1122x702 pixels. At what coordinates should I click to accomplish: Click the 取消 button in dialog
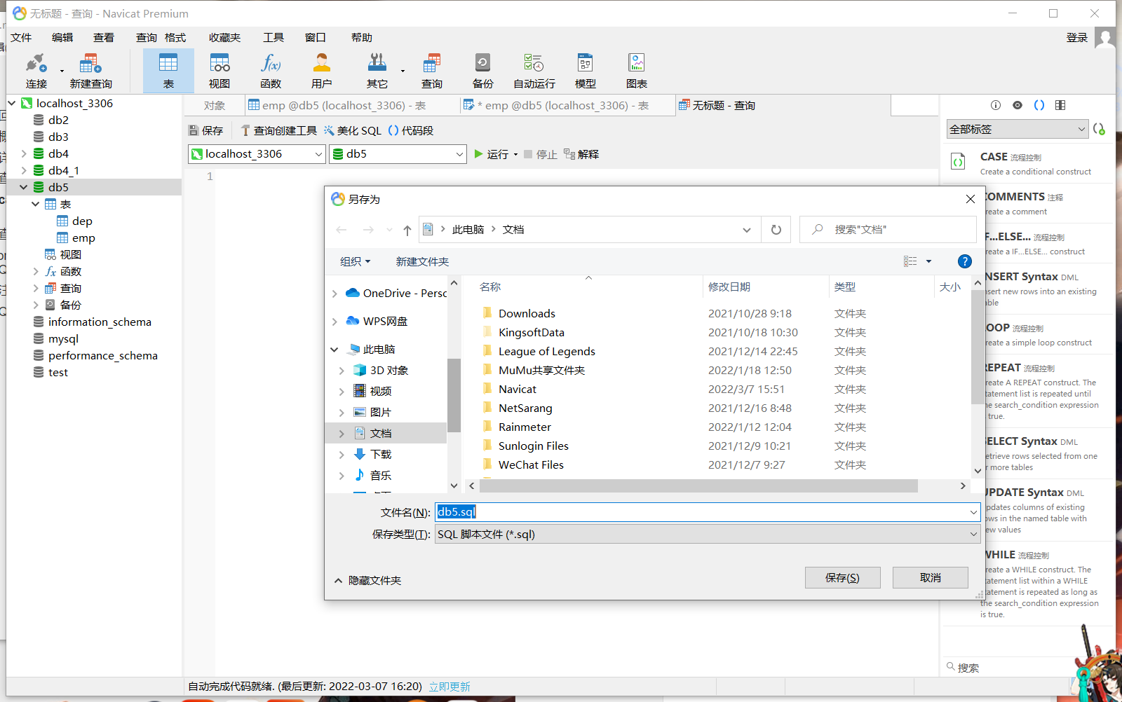931,577
